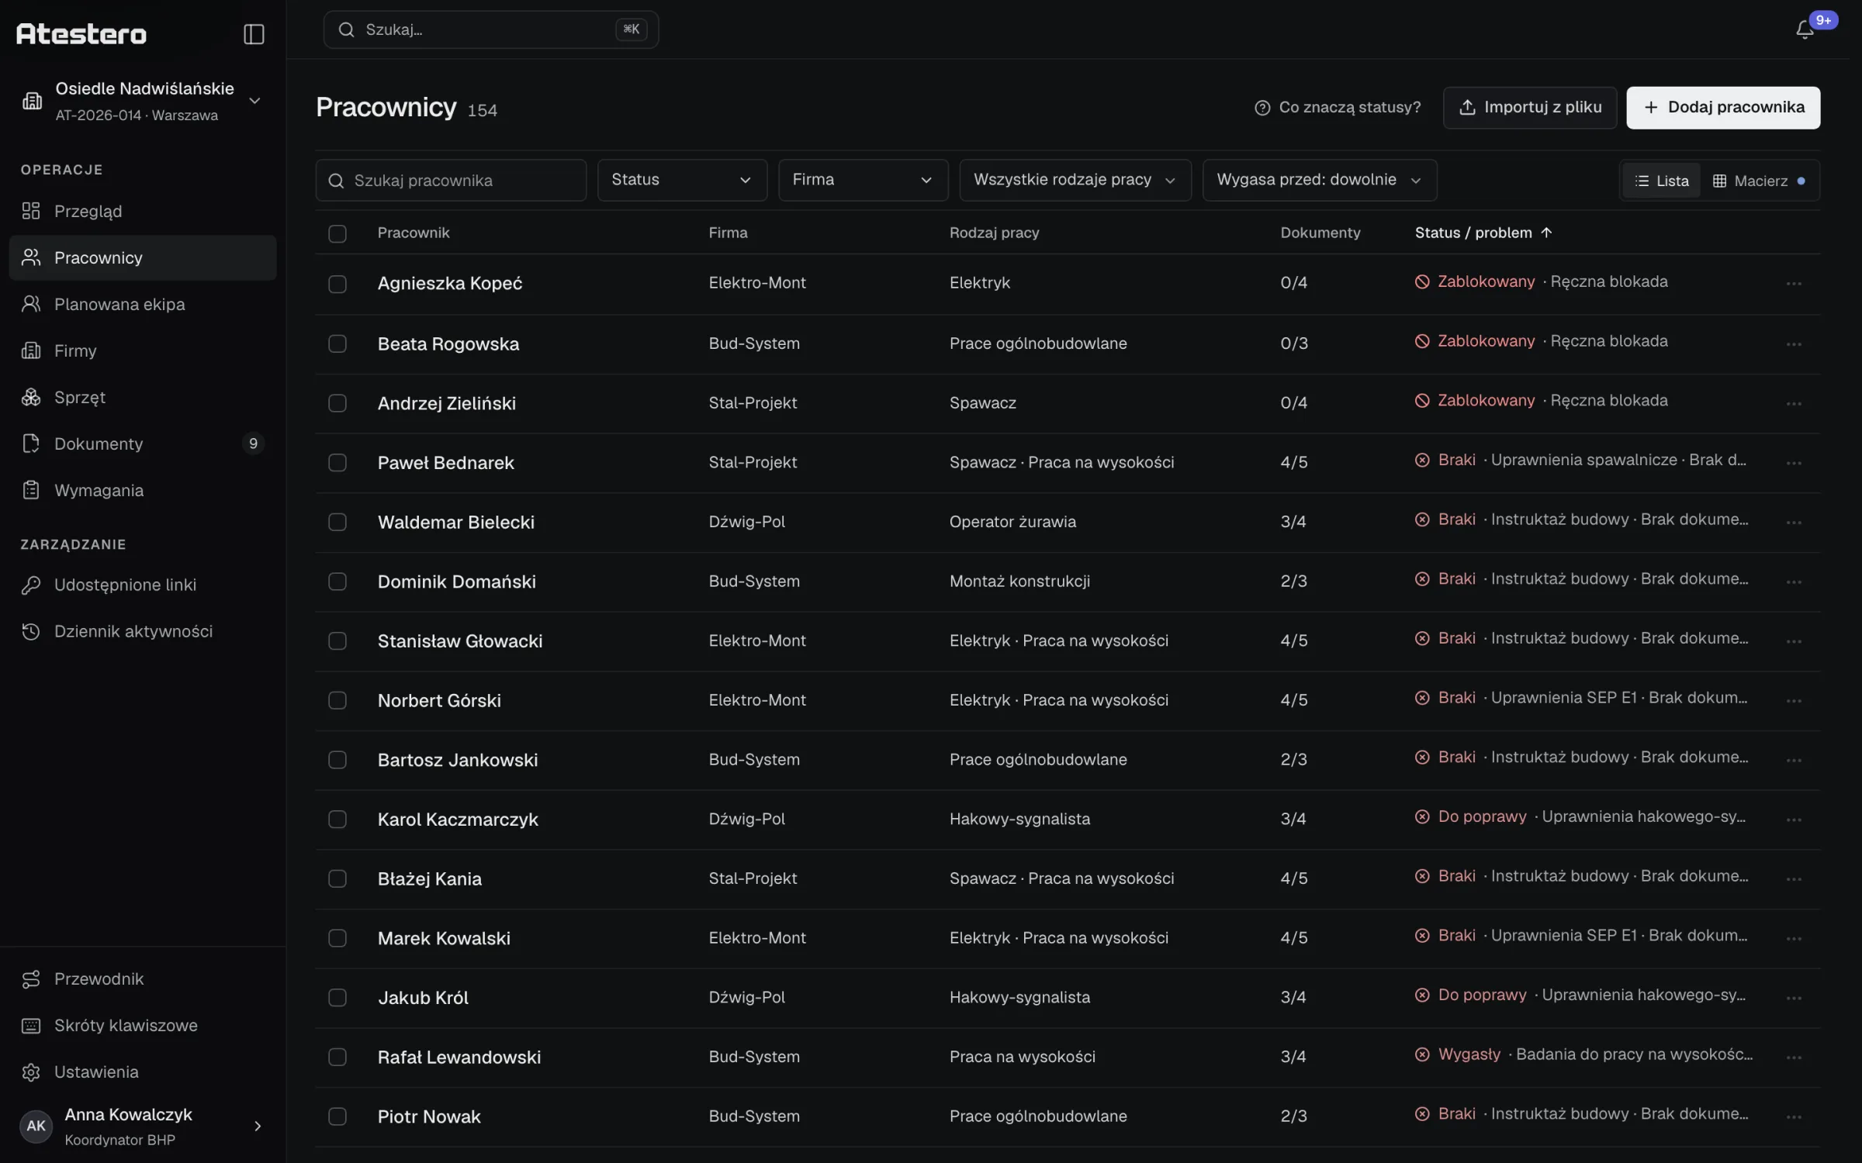Open the Status filter dropdown
This screenshot has width=1862, height=1163.
pos(682,180)
